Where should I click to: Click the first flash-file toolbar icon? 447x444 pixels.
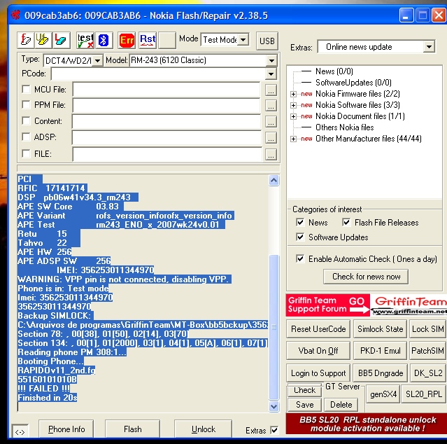click(x=26, y=40)
